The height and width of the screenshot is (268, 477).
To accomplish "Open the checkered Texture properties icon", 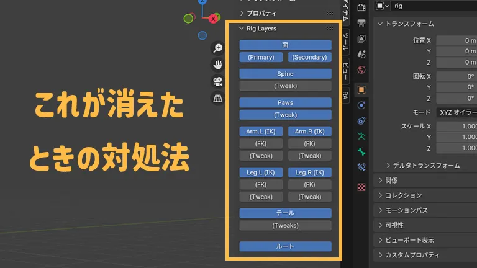I will (x=362, y=187).
